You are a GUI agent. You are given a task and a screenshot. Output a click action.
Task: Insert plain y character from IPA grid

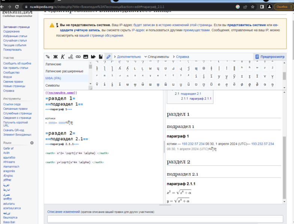pos(219,76)
